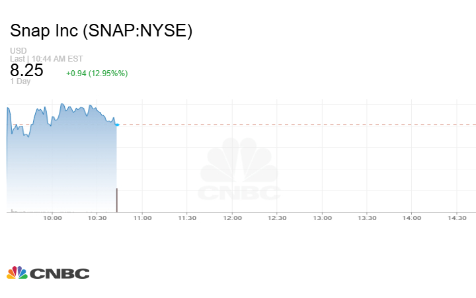Click the tall volume bar near 10:44

click(117, 199)
